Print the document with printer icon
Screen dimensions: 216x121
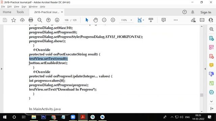(x=31, y=20)
